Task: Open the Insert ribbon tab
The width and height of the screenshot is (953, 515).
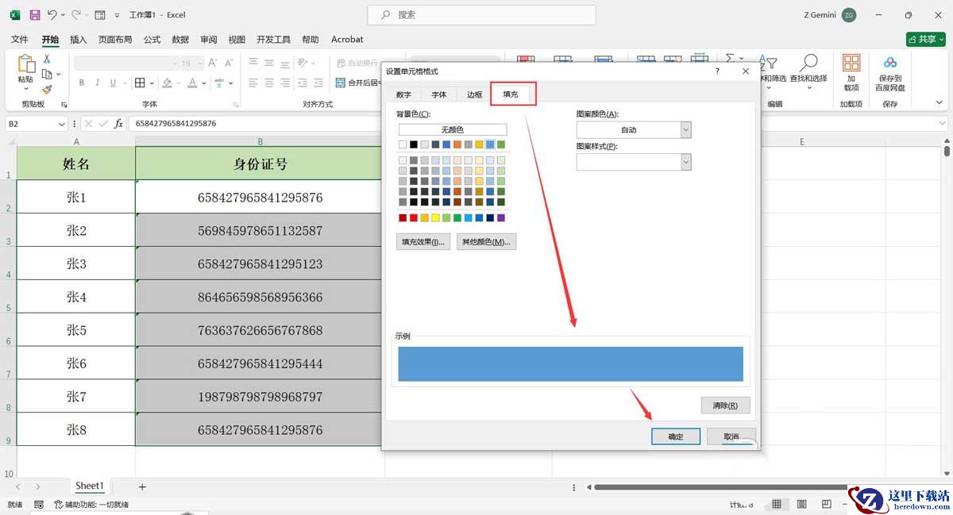Action: [79, 39]
